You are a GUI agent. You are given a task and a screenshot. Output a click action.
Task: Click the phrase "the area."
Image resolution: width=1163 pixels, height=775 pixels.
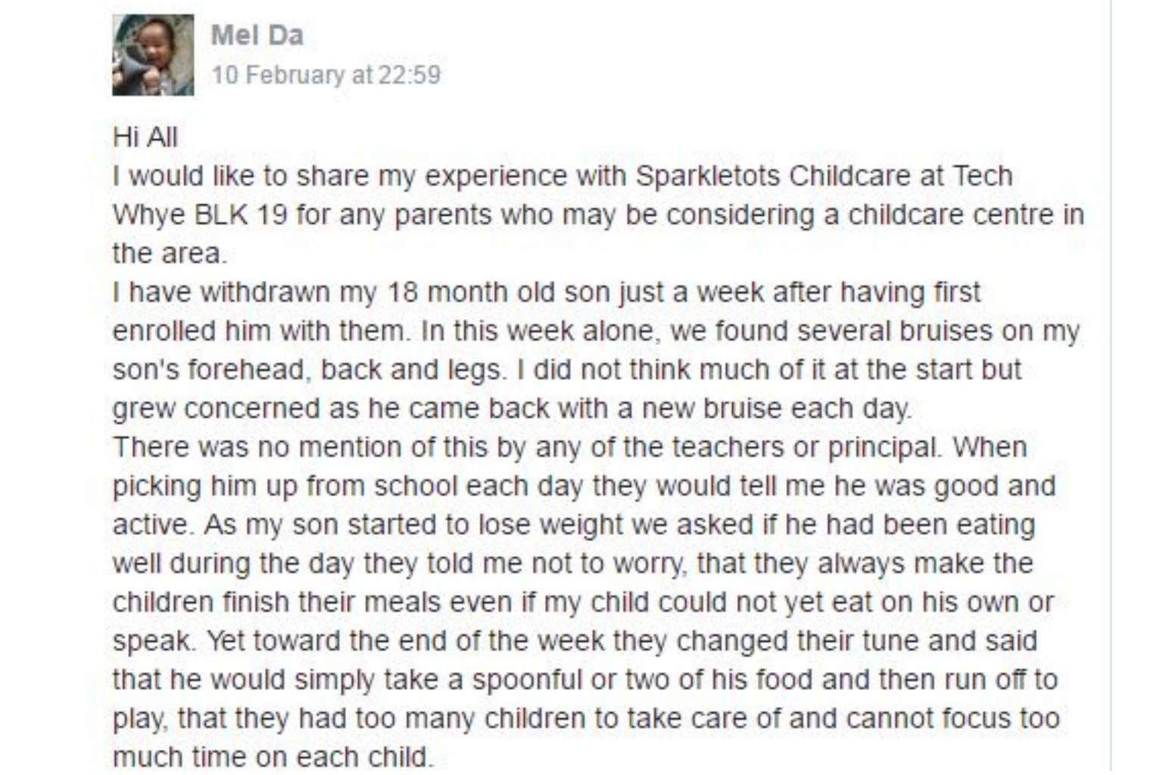(x=170, y=254)
